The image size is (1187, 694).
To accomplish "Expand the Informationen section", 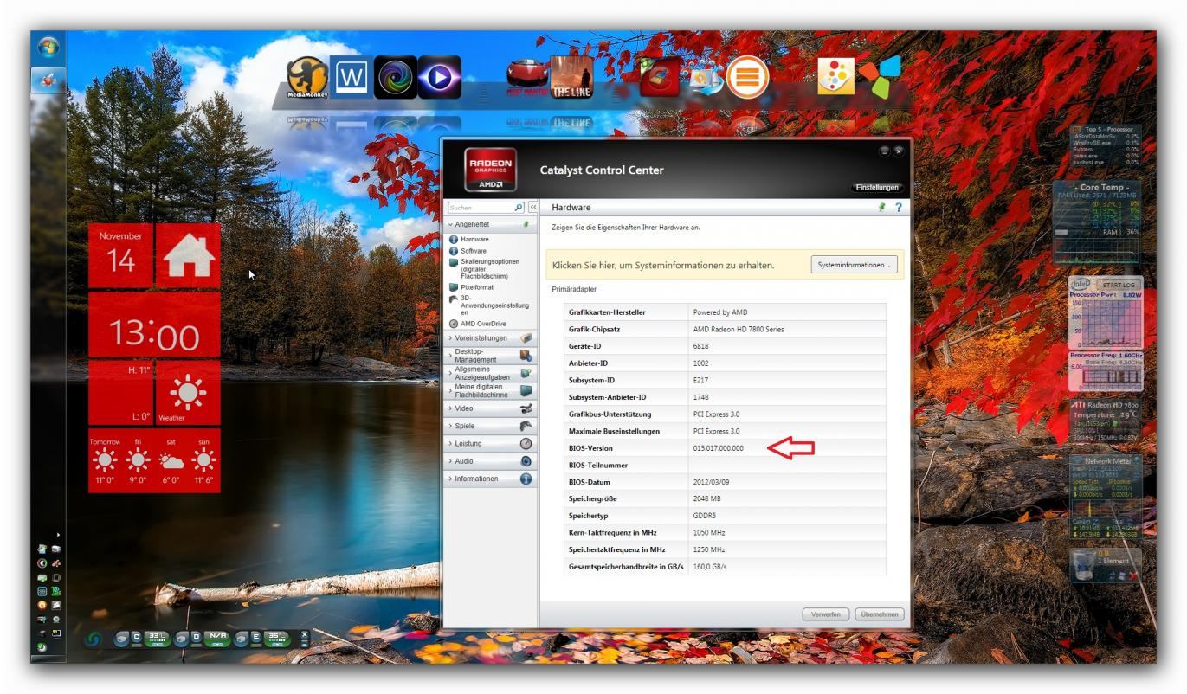I will (491, 479).
